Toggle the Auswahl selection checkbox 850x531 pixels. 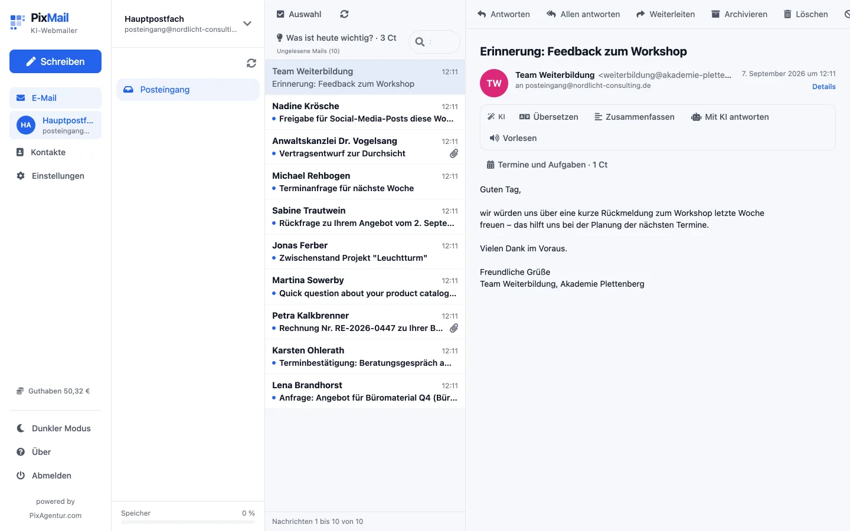tap(281, 14)
